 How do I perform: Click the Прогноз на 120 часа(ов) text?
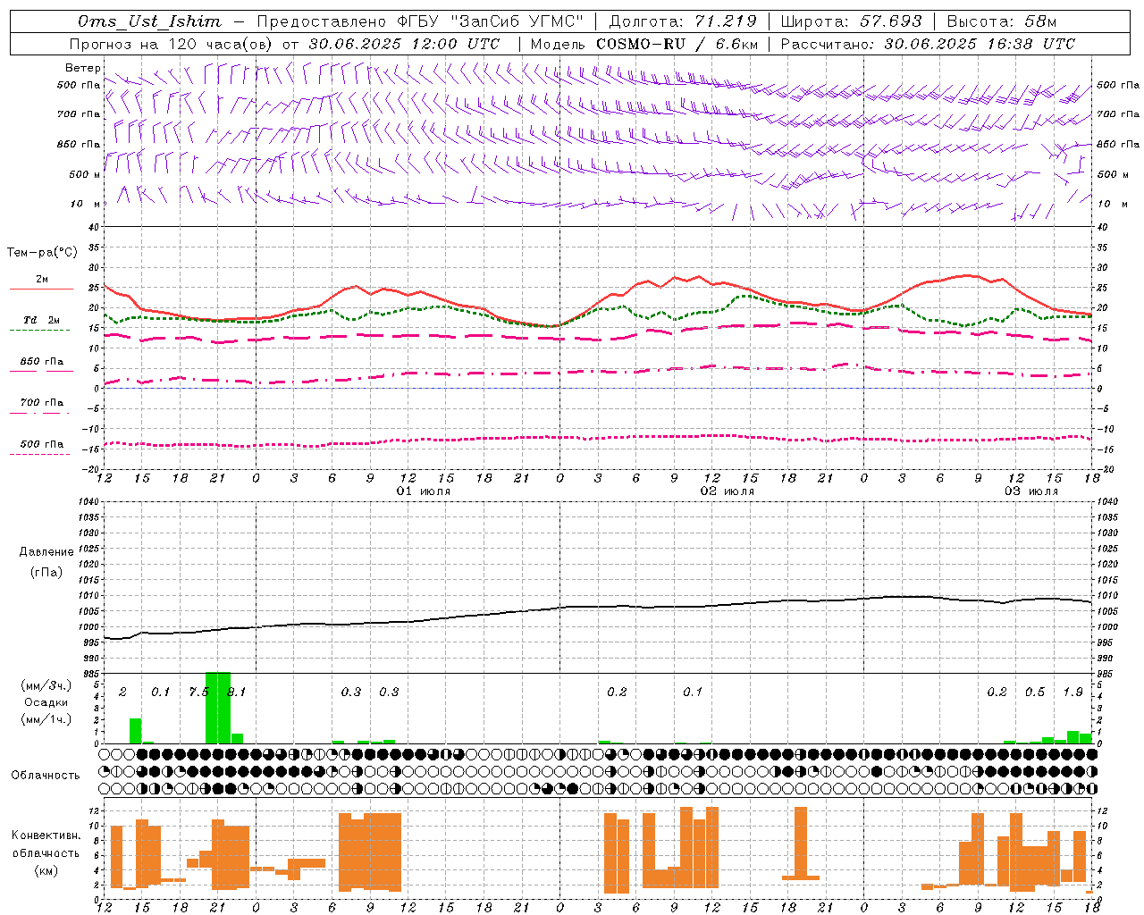point(172,44)
